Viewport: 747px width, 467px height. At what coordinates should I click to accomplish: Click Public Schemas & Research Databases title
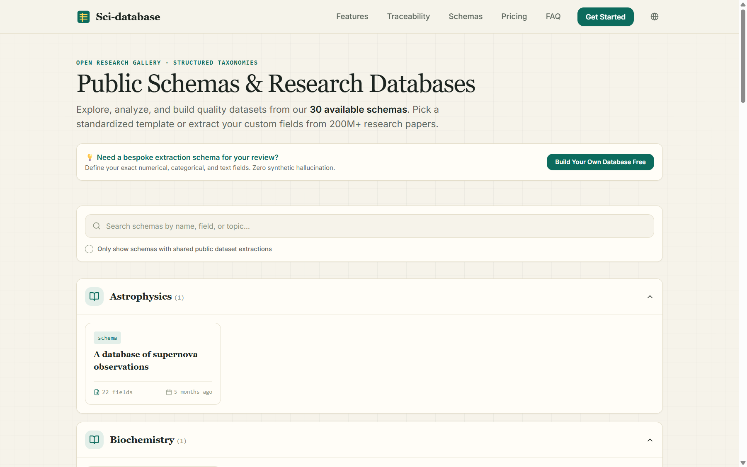tap(276, 84)
